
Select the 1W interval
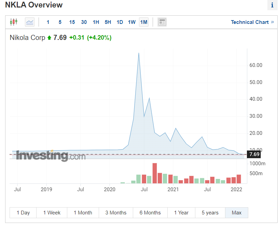132,22
